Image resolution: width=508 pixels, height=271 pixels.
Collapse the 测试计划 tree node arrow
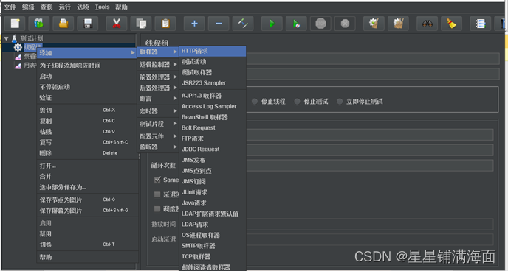click(x=6, y=39)
